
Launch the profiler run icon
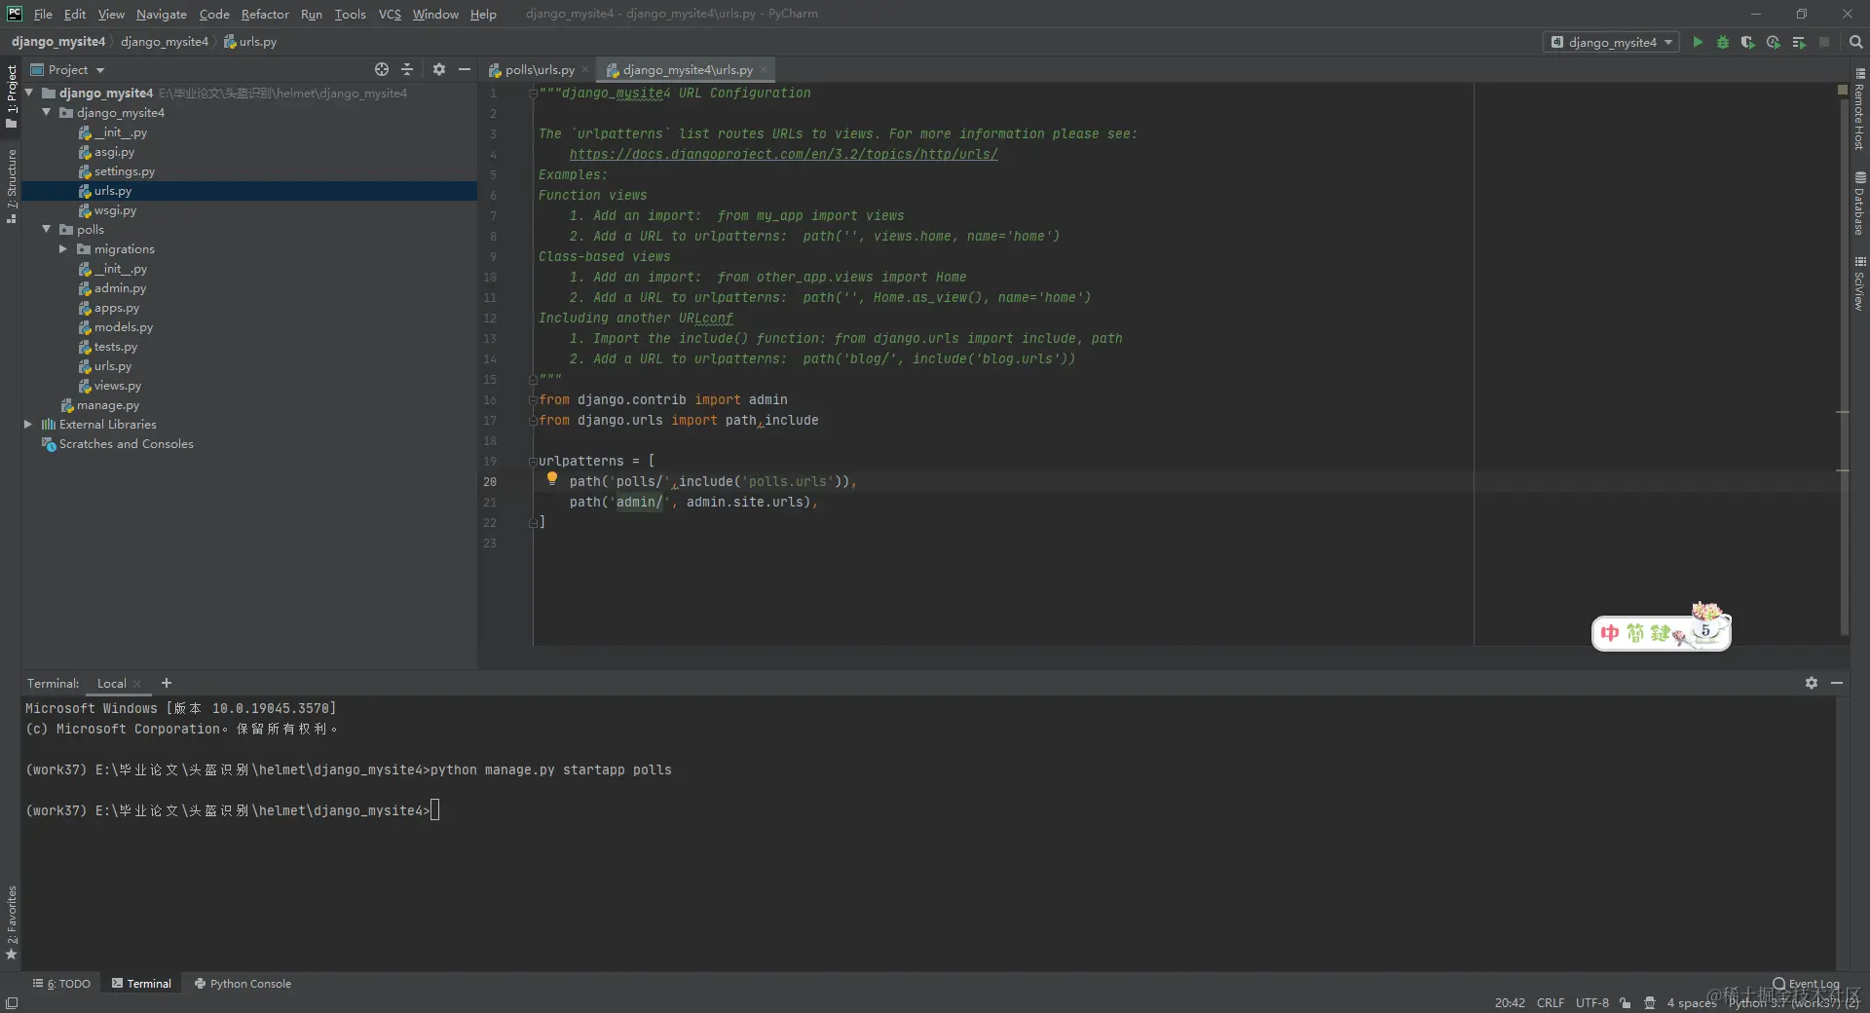click(x=1774, y=42)
